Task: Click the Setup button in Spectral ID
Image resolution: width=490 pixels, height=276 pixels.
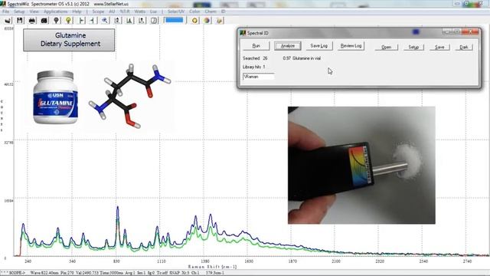Action: [413, 47]
